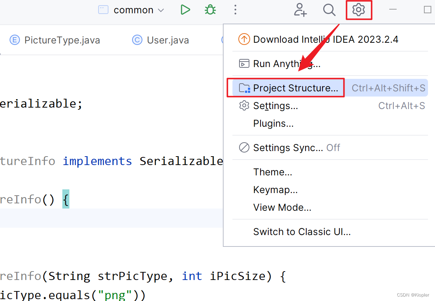Choose View Mode from the menu

pos(330,207)
